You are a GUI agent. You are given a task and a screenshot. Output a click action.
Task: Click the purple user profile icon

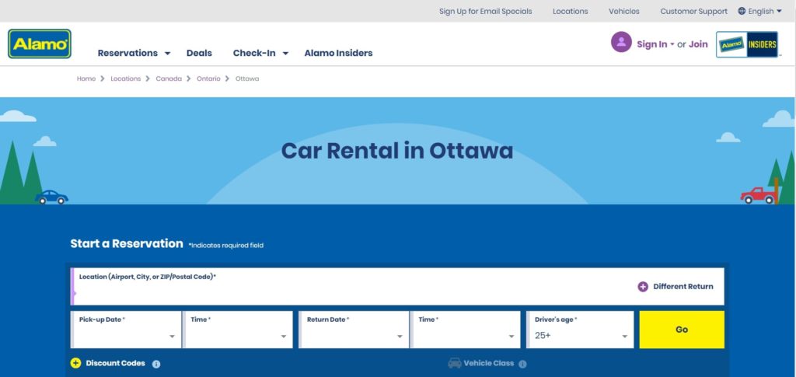(x=621, y=42)
